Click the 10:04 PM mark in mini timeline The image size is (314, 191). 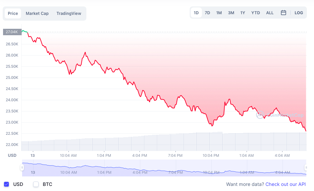coord(211,172)
